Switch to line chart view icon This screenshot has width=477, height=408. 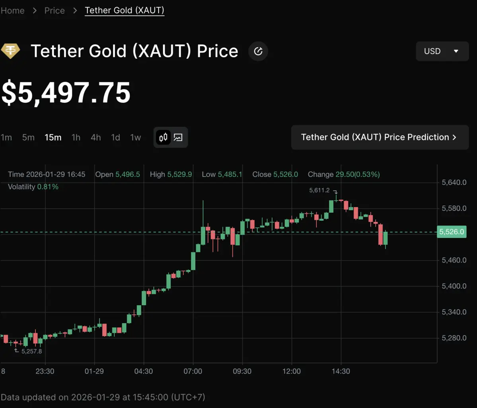pos(178,137)
